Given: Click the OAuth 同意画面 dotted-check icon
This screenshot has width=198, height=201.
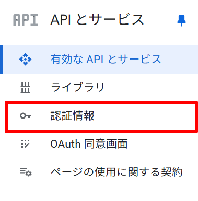Looking at the screenshot, I should coord(26,144).
